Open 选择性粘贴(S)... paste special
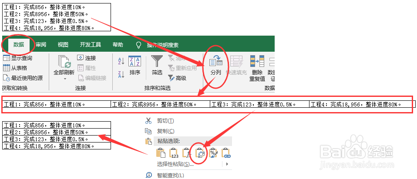This screenshot has height=179, width=417. [x=175, y=164]
